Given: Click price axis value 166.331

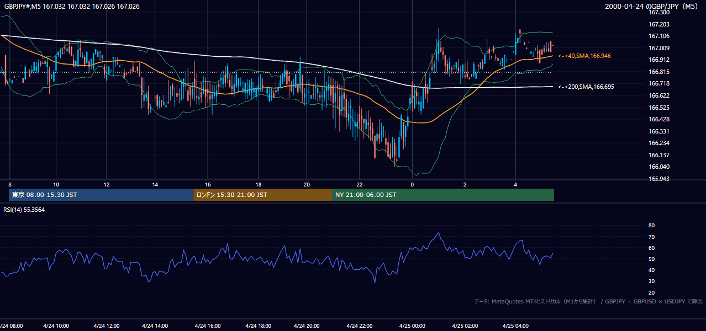Looking at the screenshot, I should (658, 131).
